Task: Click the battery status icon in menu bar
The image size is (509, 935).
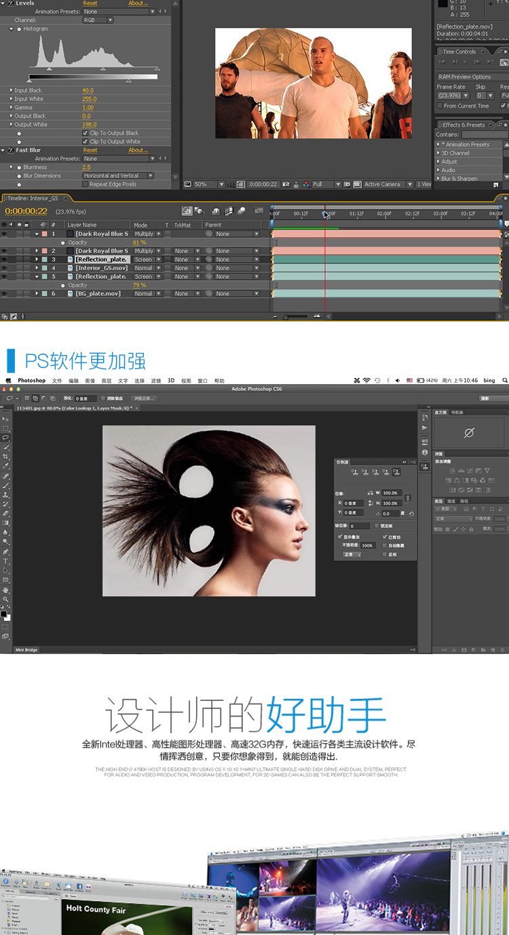Action: click(x=421, y=381)
